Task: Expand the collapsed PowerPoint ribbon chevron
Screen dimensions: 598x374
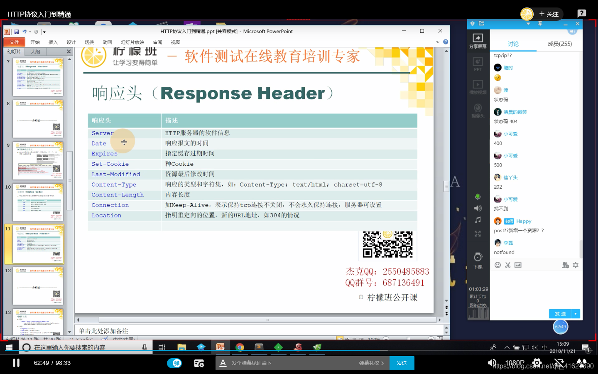Action: (438, 42)
